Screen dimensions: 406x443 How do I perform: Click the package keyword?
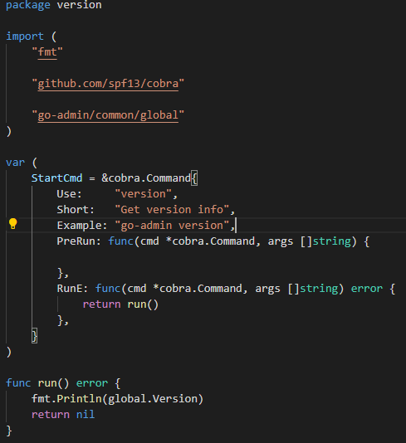[28, 5]
